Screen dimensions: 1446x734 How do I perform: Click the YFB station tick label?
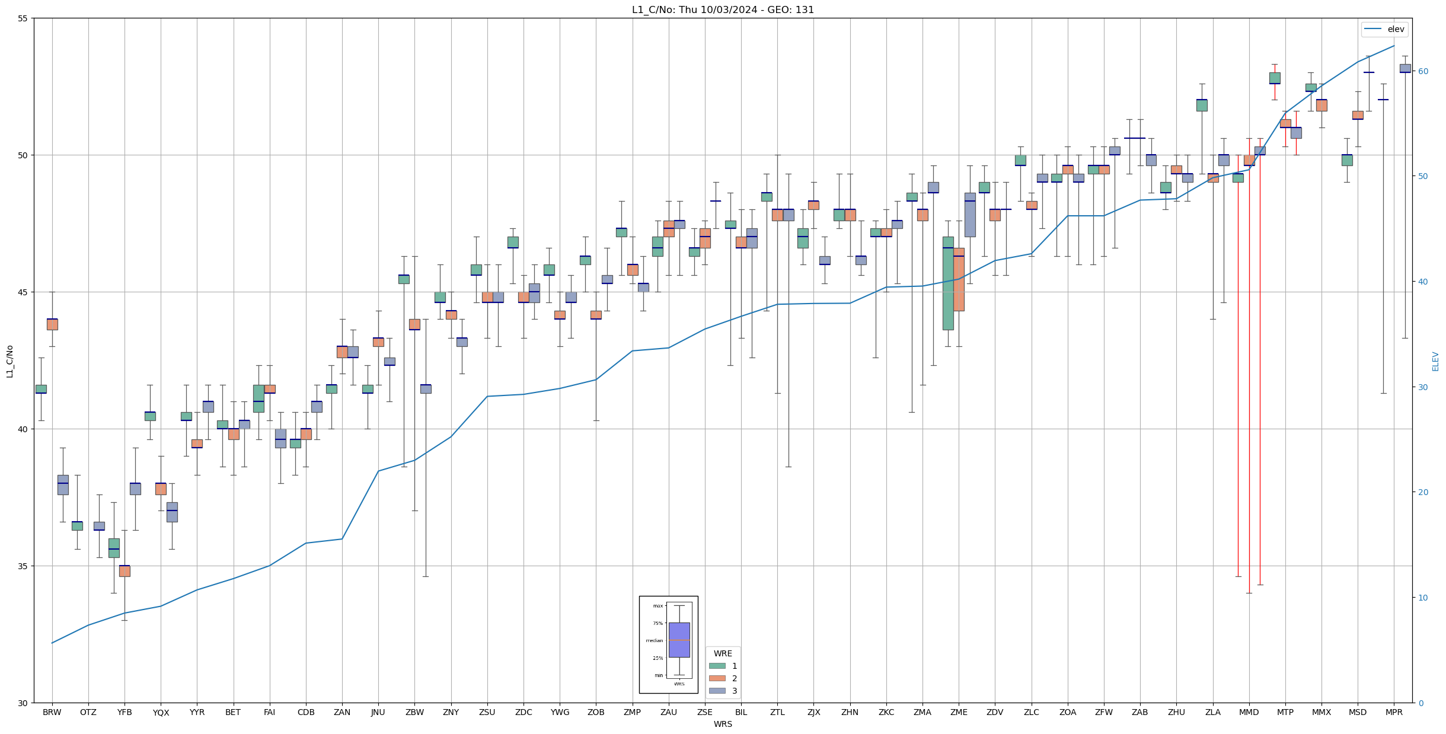coord(125,712)
